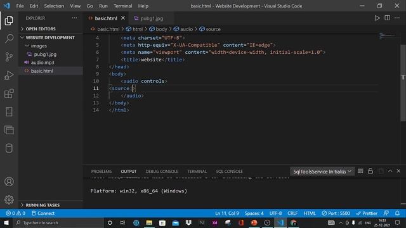Click Connect in the status bar

[43, 213]
